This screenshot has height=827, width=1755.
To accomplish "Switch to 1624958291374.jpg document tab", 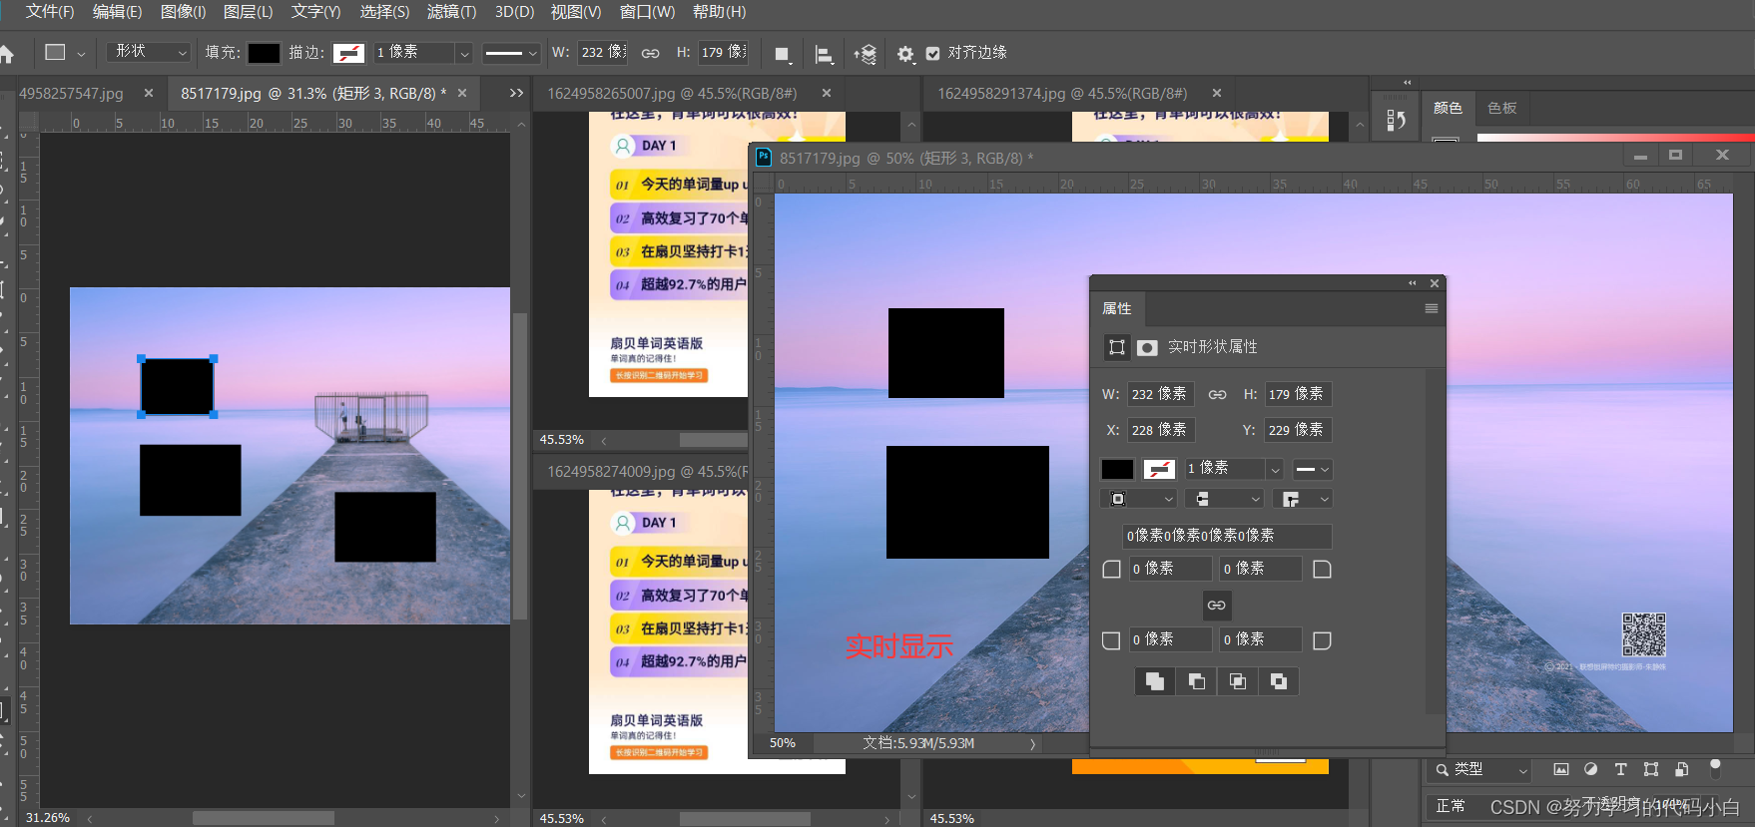I will click(x=1062, y=93).
